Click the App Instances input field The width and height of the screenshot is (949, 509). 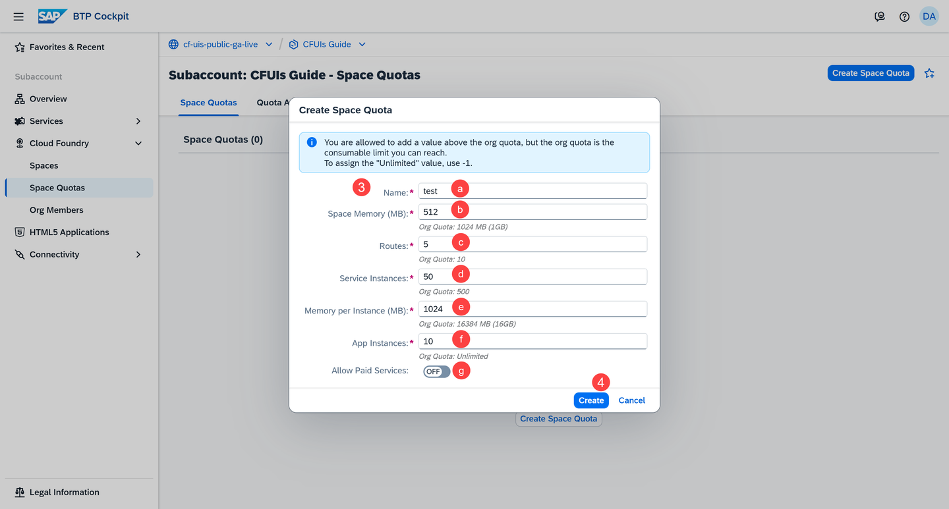point(532,341)
